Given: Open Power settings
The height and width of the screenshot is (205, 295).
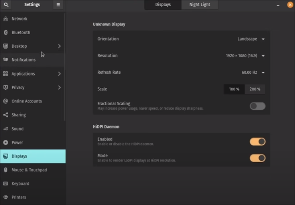Looking at the screenshot, I should click(x=33, y=142).
